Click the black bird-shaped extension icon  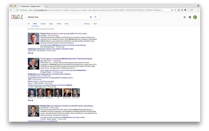185,10
